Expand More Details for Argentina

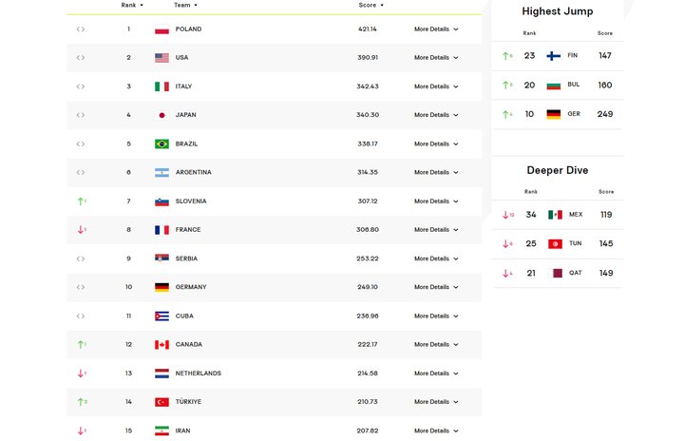[436, 173]
